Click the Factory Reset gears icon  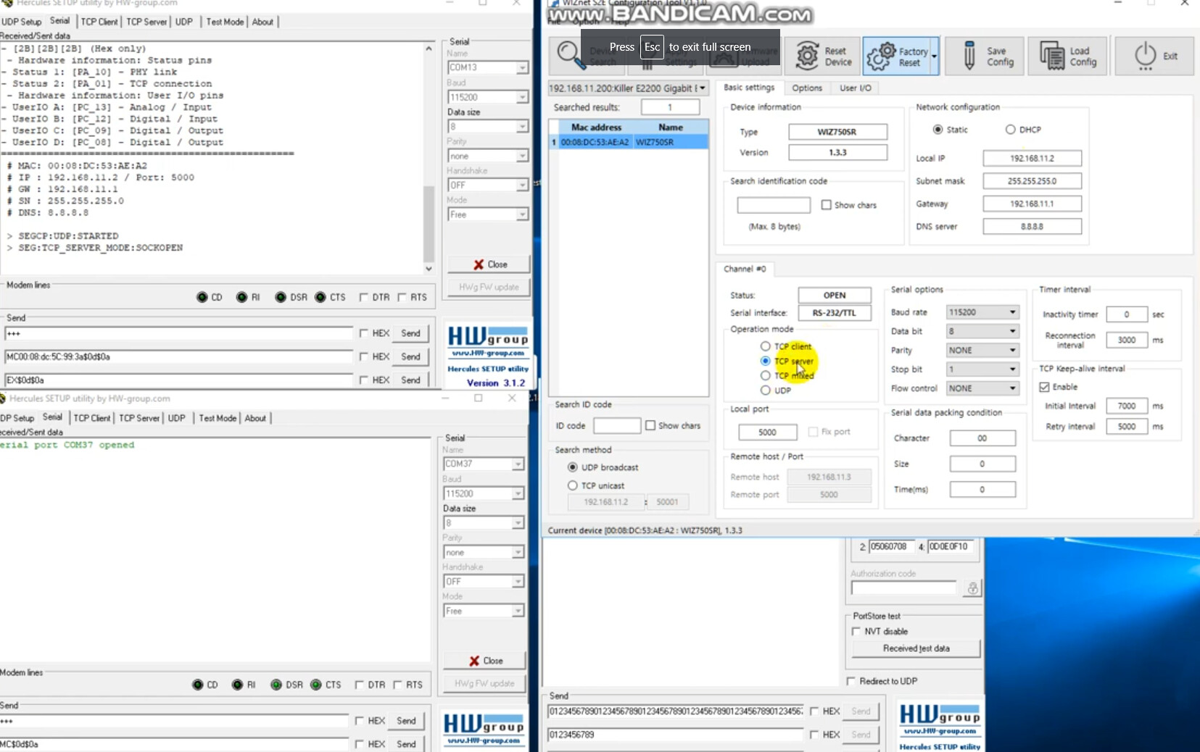[881, 57]
